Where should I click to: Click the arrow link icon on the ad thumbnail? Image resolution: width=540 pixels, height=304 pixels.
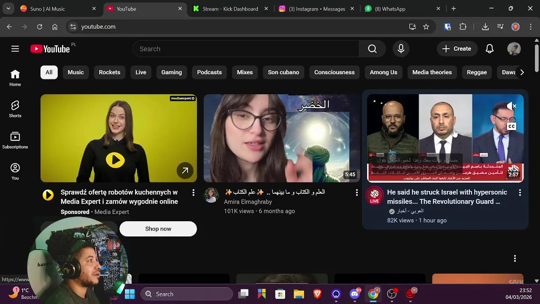[185, 171]
